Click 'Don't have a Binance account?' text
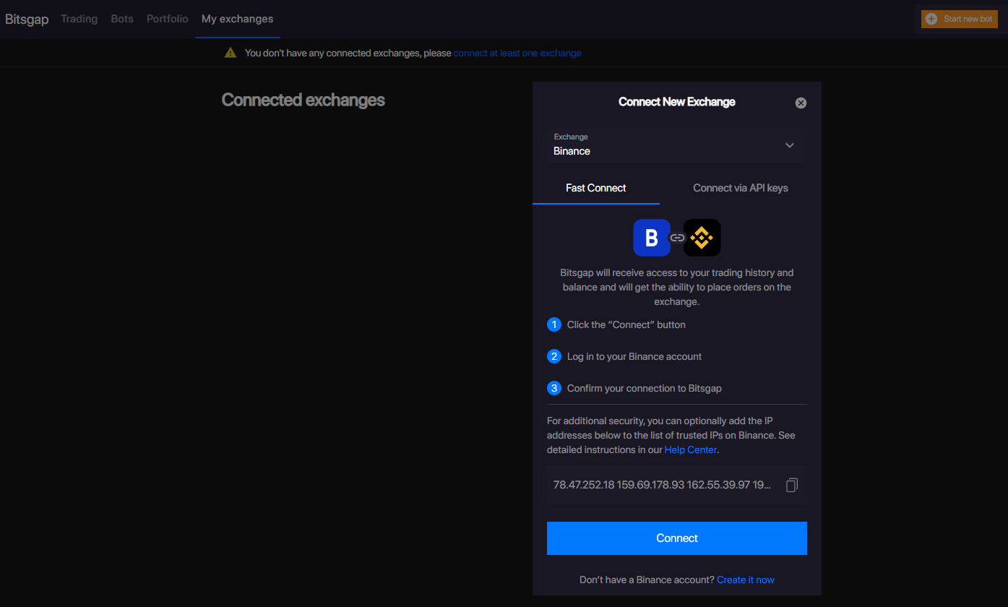Image resolution: width=1008 pixels, height=607 pixels. pos(647,580)
